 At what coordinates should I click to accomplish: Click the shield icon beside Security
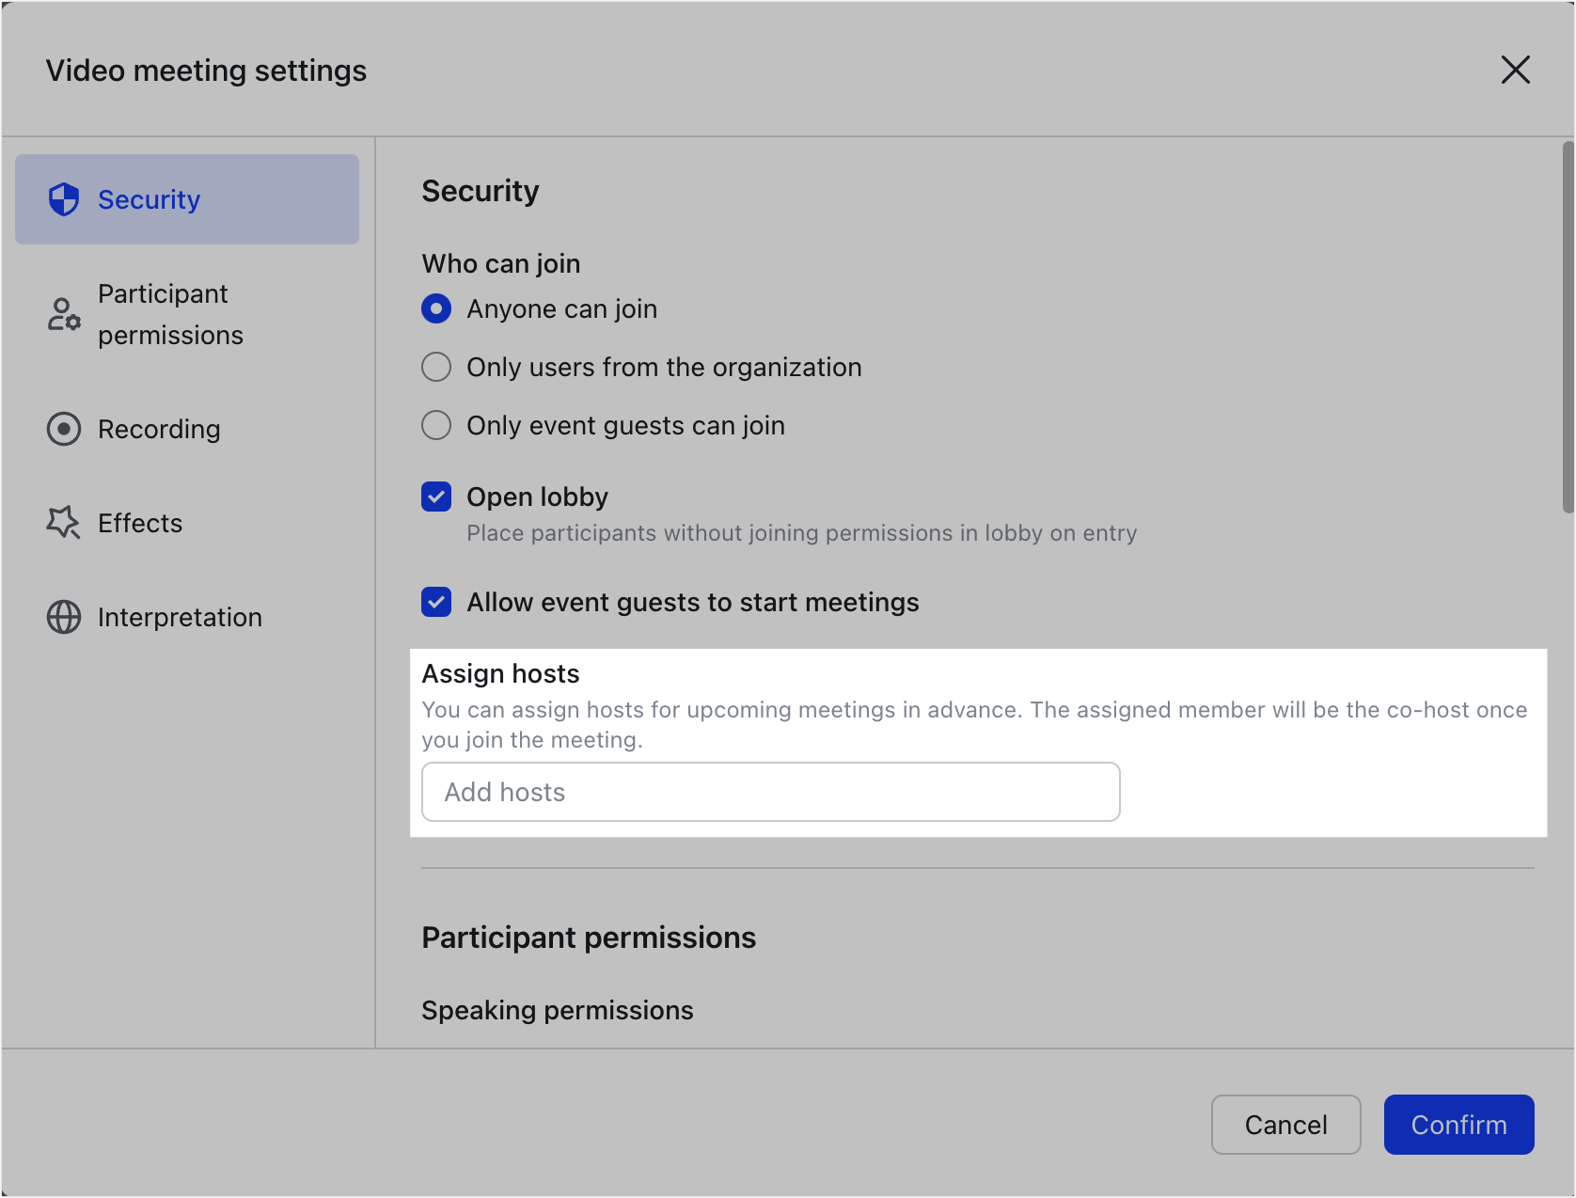coord(64,199)
